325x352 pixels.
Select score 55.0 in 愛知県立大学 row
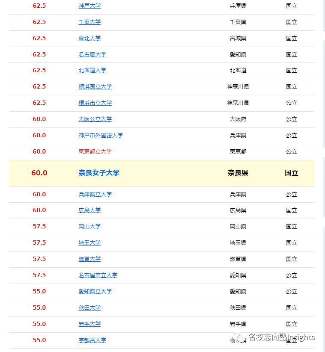tap(39, 291)
